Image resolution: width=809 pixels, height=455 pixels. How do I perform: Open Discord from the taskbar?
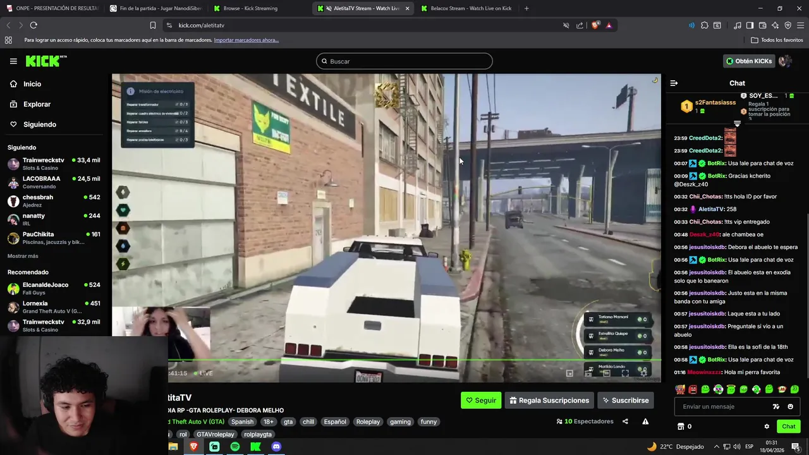click(276, 447)
